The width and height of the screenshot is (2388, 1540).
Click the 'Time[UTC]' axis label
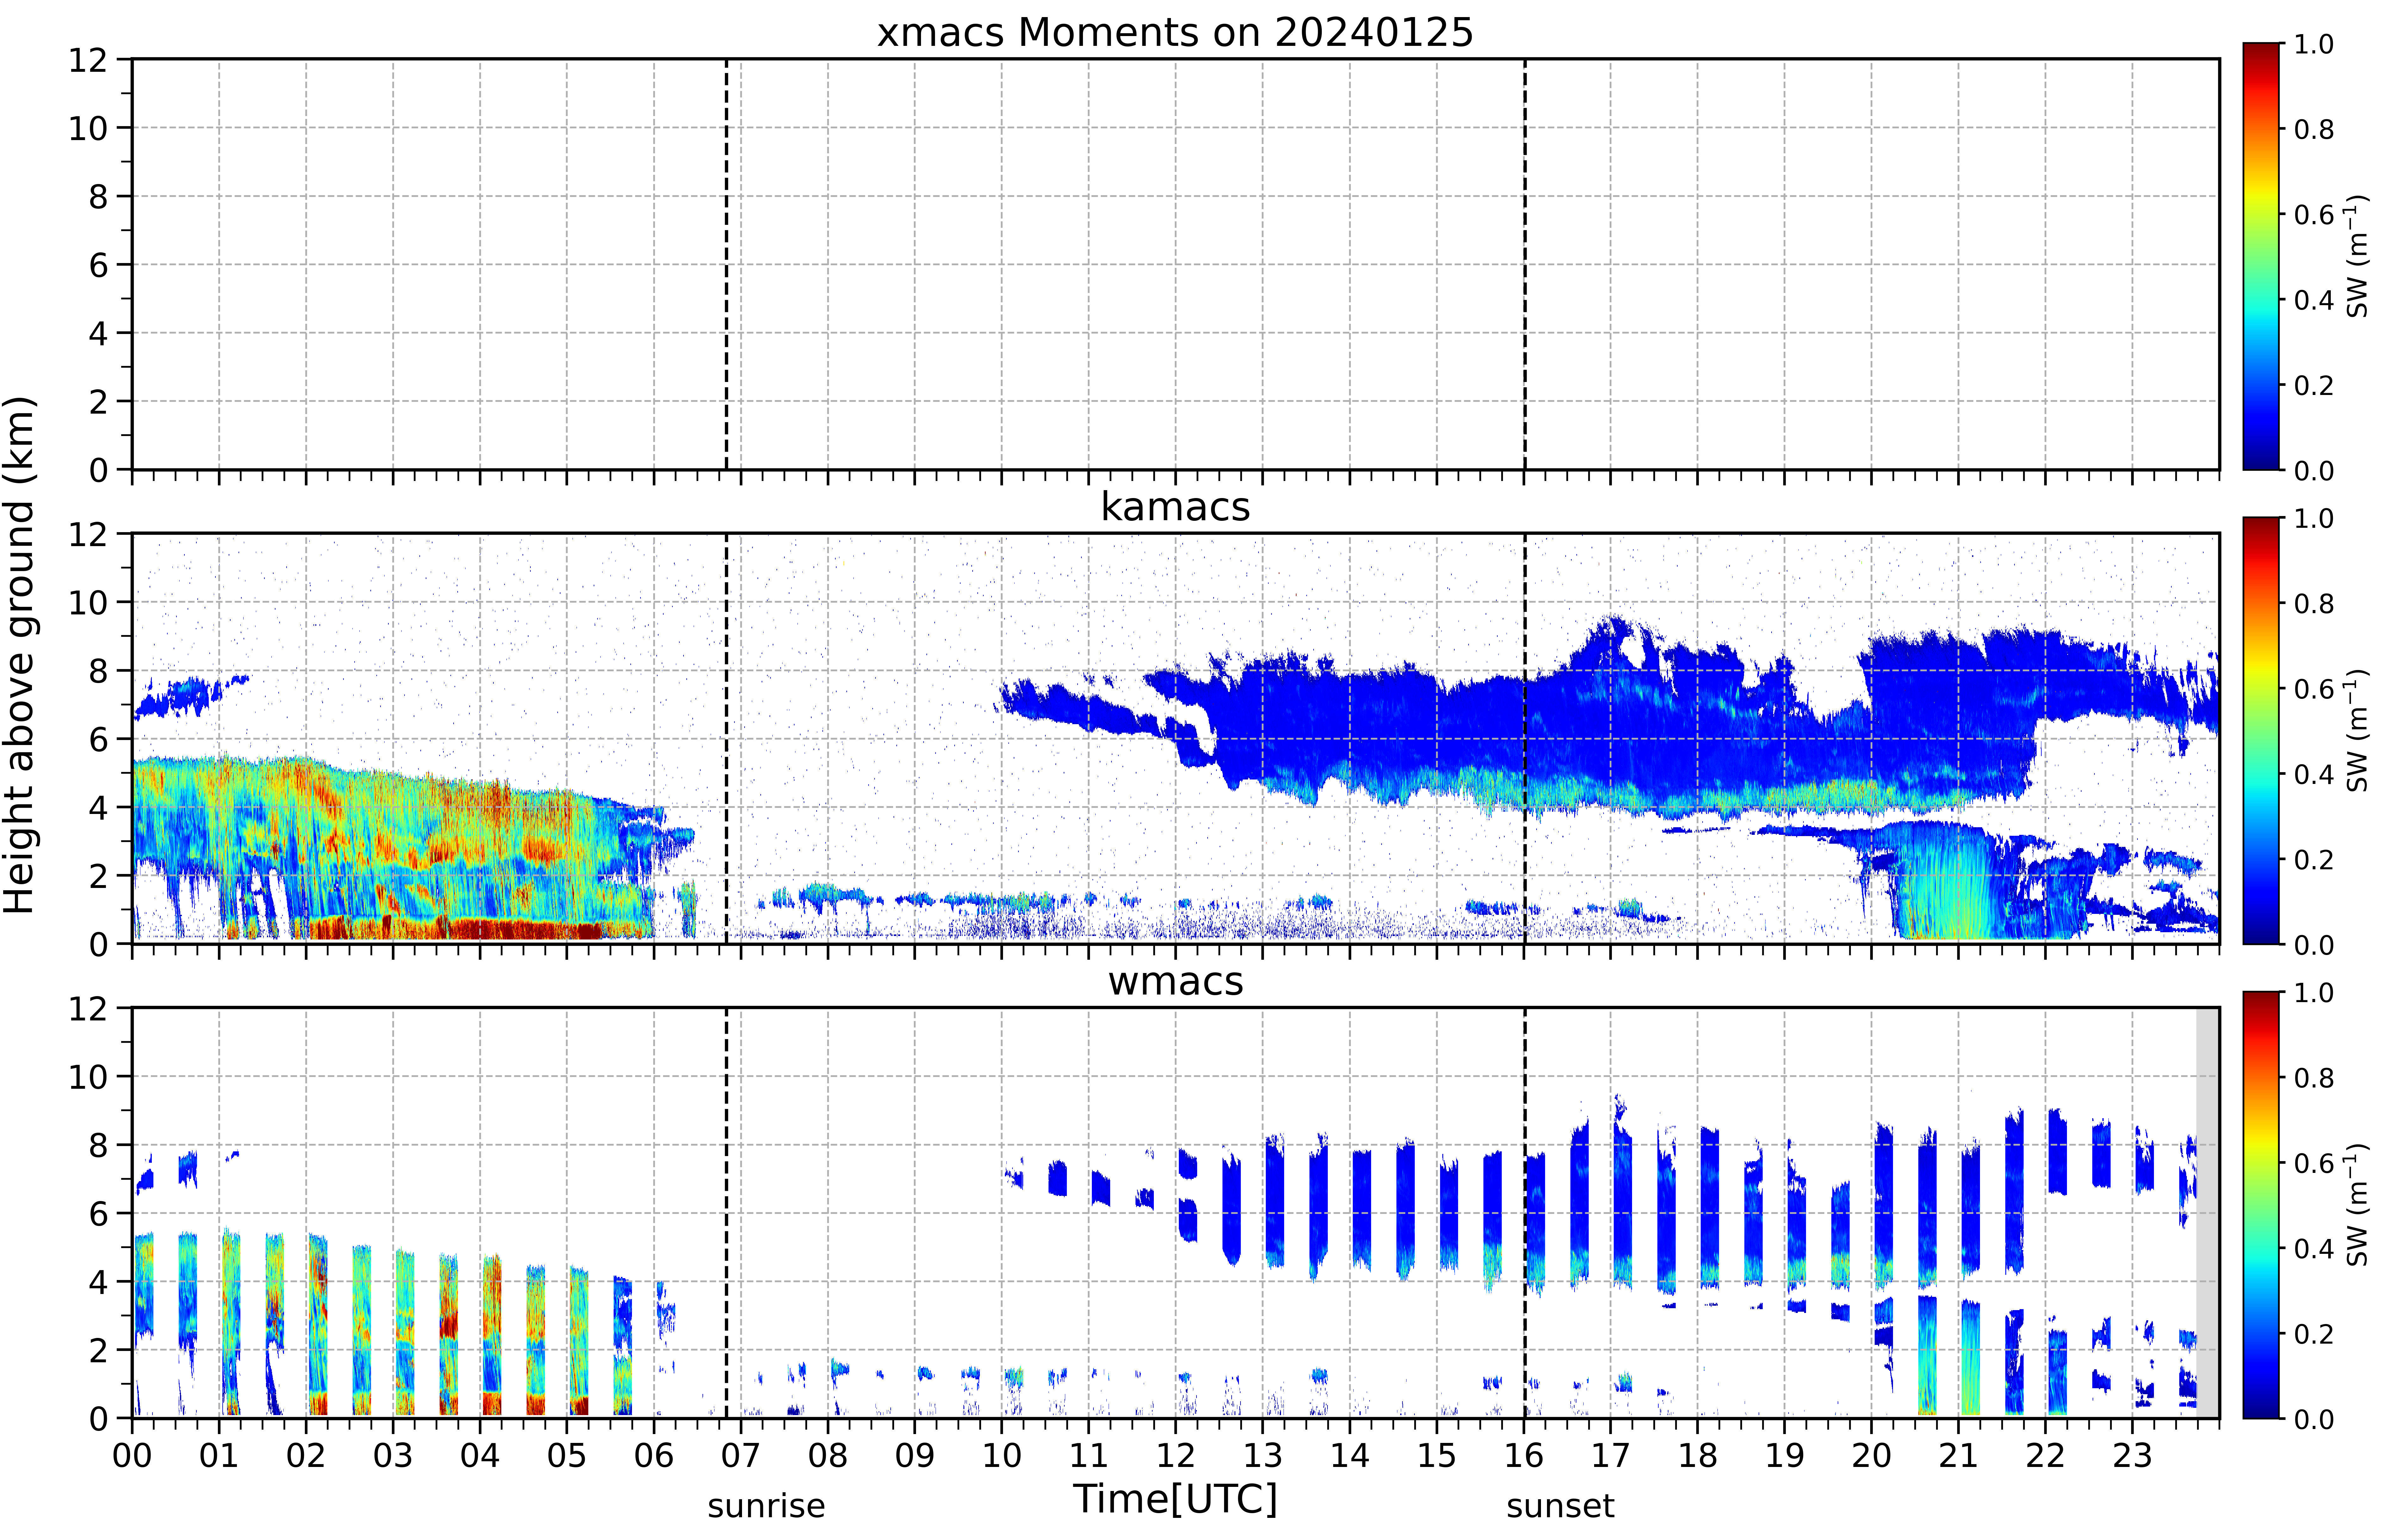(x=1175, y=1499)
